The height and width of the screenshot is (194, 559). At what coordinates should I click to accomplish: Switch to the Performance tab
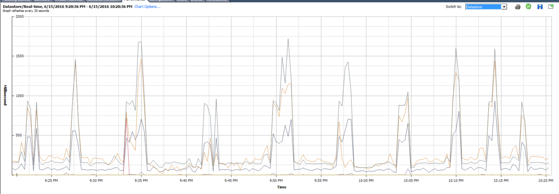point(134,0)
